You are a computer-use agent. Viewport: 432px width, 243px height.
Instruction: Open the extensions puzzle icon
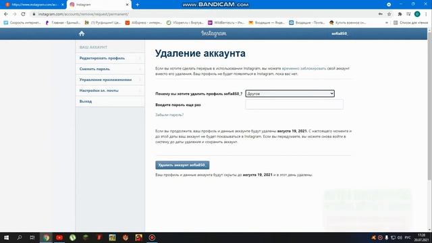point(400,14)
